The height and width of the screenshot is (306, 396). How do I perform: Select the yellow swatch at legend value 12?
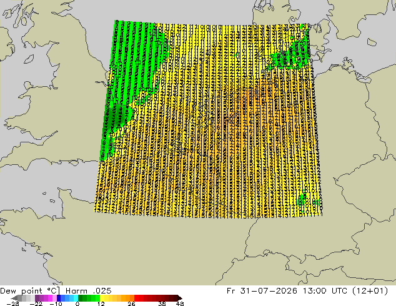click(x=102, y=298)
